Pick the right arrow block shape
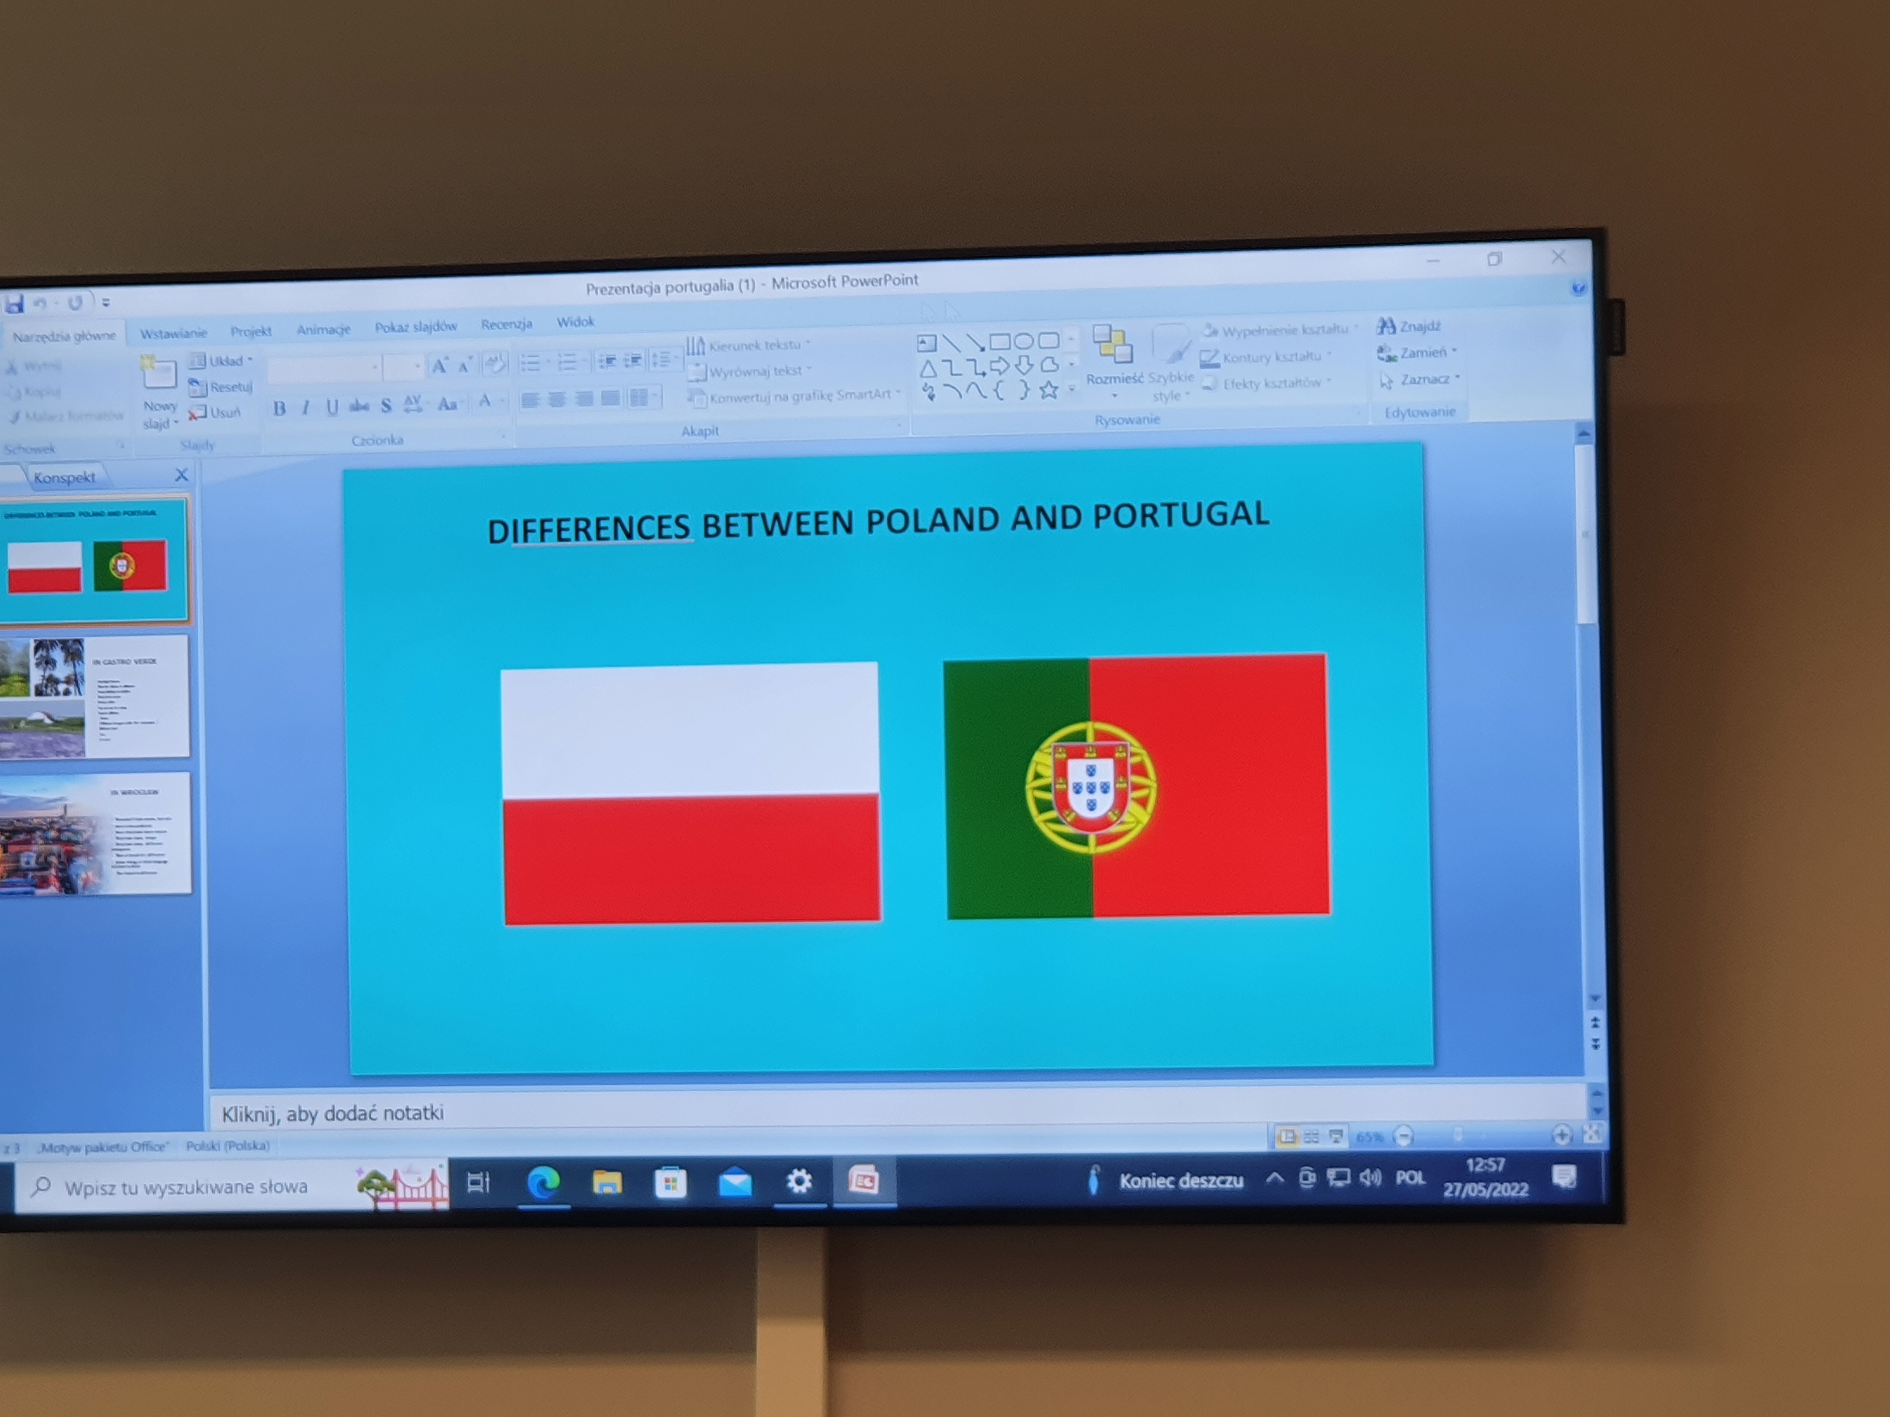The width and height of the screenshot is (1890, 1417). click(x=999, y=366)
